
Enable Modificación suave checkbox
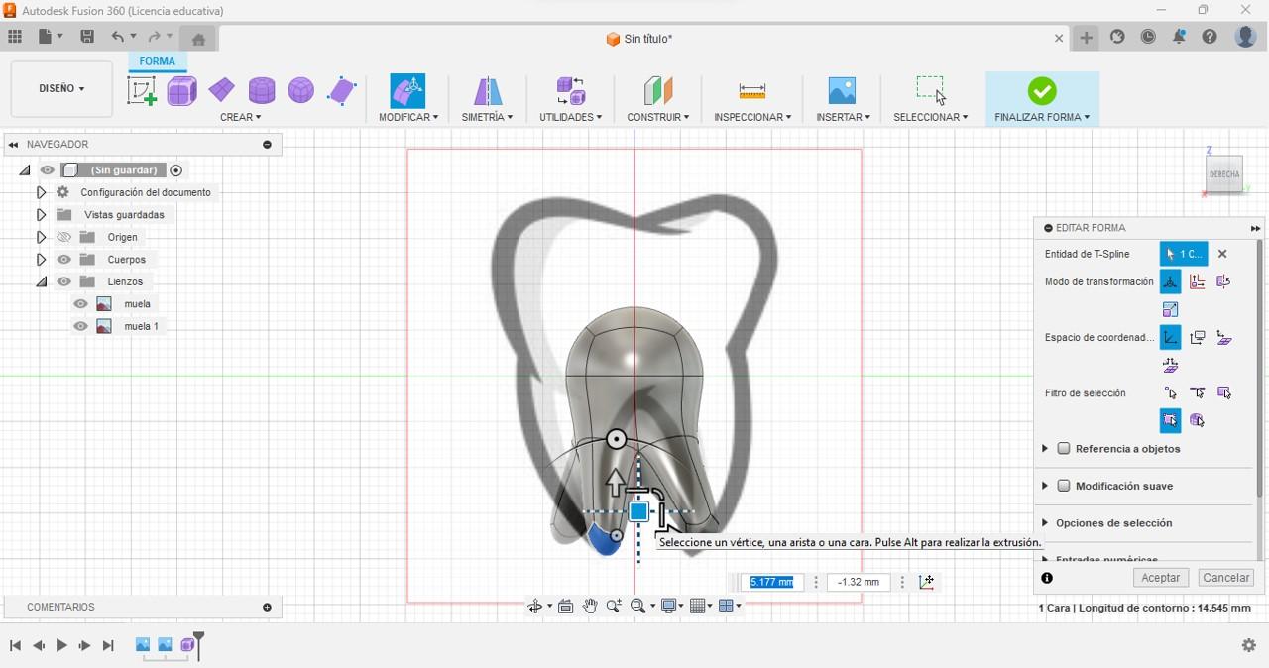click(x=1064, y=486)
